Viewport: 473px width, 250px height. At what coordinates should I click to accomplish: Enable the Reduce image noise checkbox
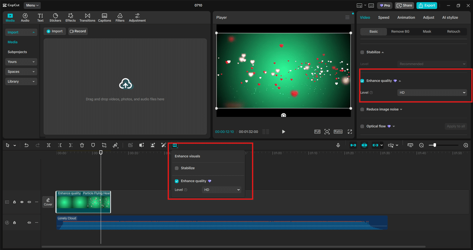[362, 110]
